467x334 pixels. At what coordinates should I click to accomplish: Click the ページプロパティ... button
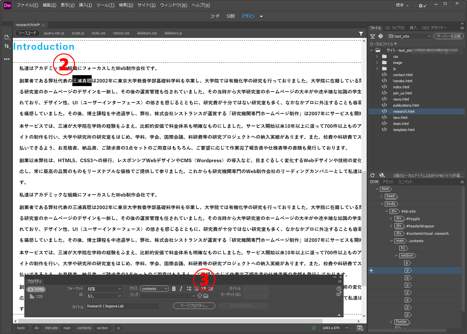pos(194,306)
